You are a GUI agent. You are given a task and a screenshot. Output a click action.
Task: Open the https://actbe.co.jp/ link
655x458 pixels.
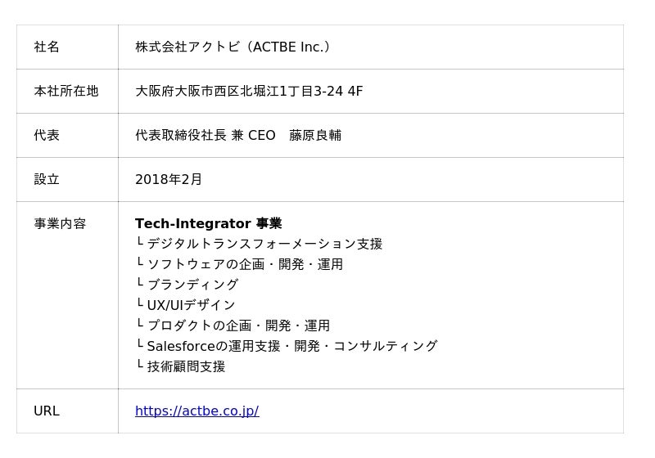(x=196, y=411)
